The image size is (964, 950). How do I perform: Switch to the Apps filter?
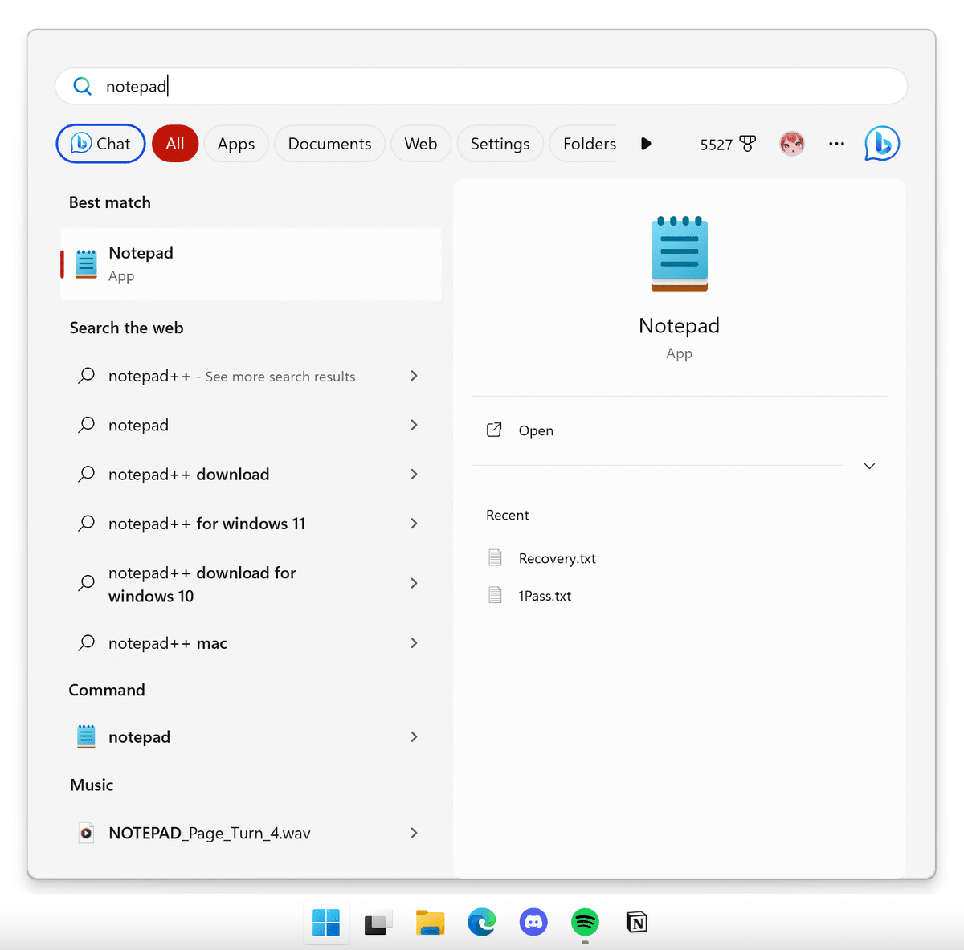pos(236,144)
